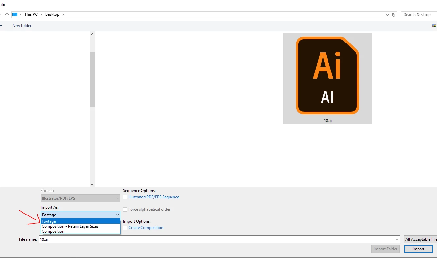Enable Illustrator/PDF/EPS Sequence checkbox
Screen dimensions: 437x258
(125, 197)
